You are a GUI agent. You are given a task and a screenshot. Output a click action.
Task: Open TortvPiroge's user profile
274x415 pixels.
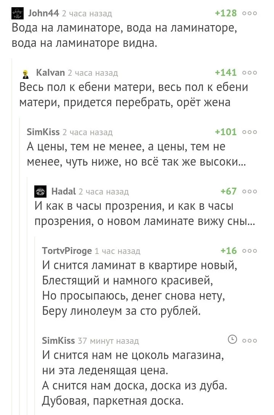[x=67, y=251]
